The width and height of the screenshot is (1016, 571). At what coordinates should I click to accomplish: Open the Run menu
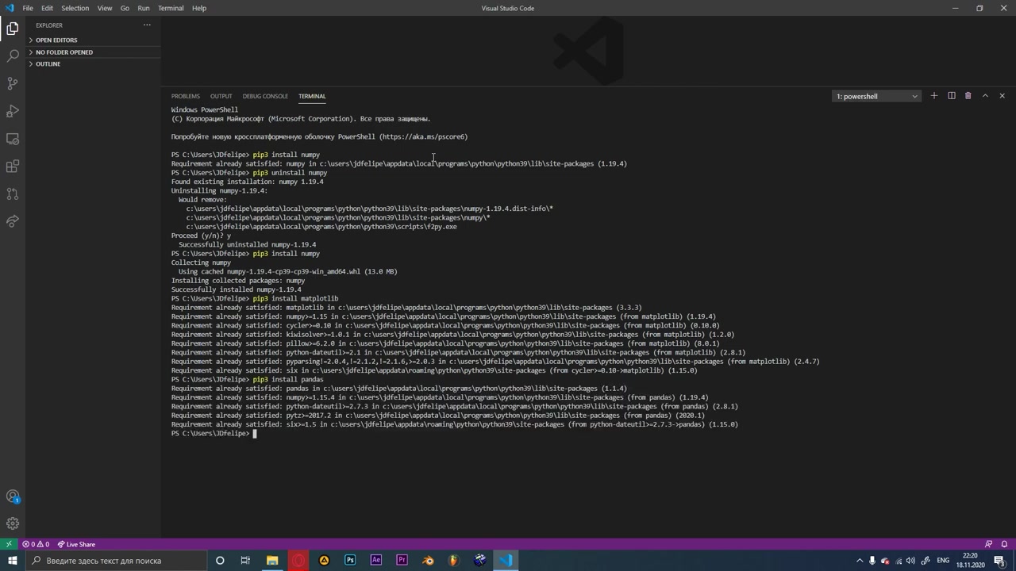(144, 8)
